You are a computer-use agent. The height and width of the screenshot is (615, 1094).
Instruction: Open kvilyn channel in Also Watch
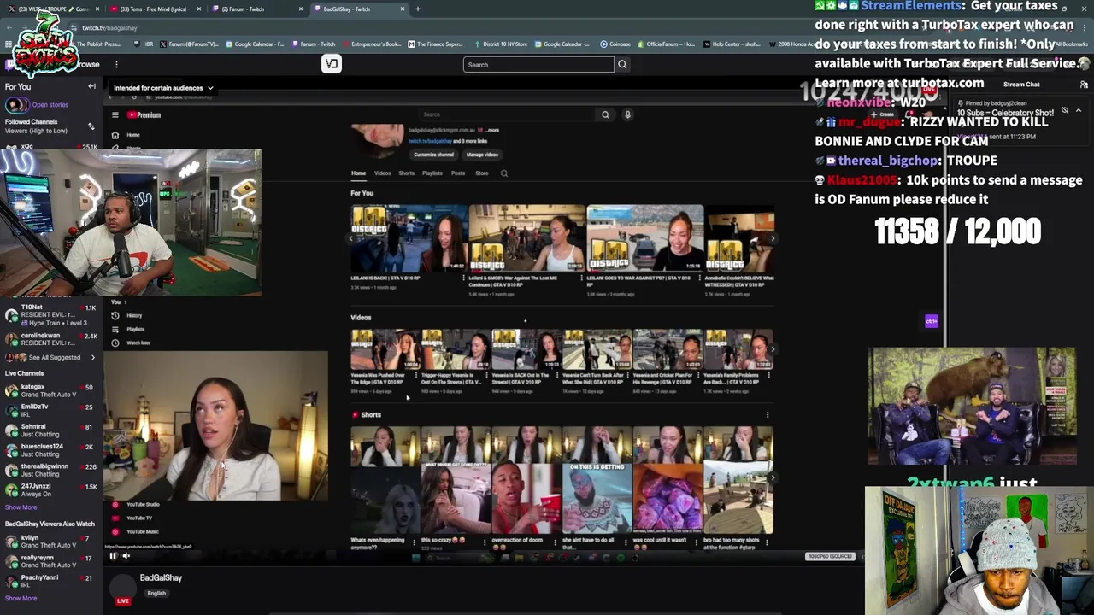51,542
